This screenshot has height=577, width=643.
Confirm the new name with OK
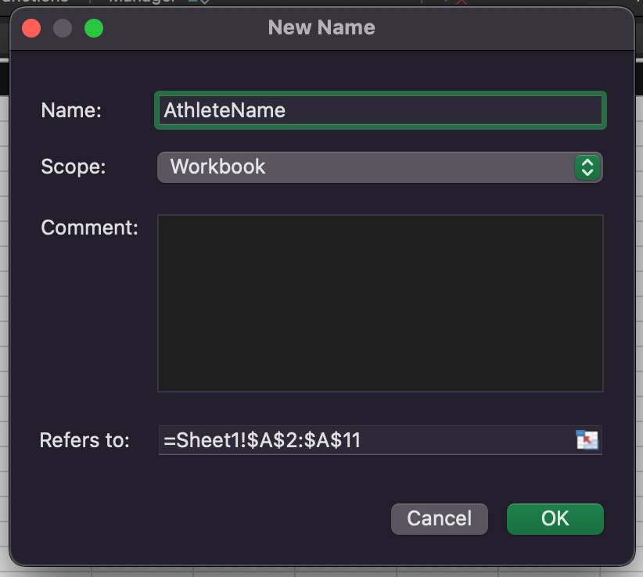click(555, 519)
